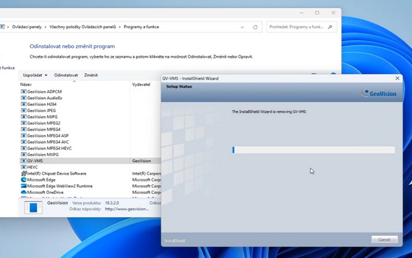The height and width of the screenshot is (258, 412).
Task: Click the GeoVision logo in wizard header
Action: click(379, 93)
